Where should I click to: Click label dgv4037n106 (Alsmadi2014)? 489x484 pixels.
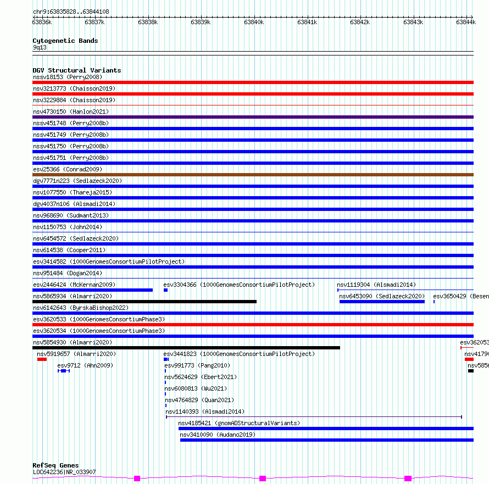pyautogui.click(x=74, y=204)
